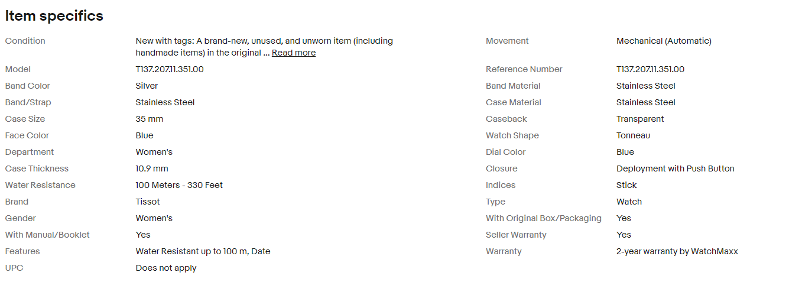Click the With Original Box/Packaging label

click(x=543, y=218)
